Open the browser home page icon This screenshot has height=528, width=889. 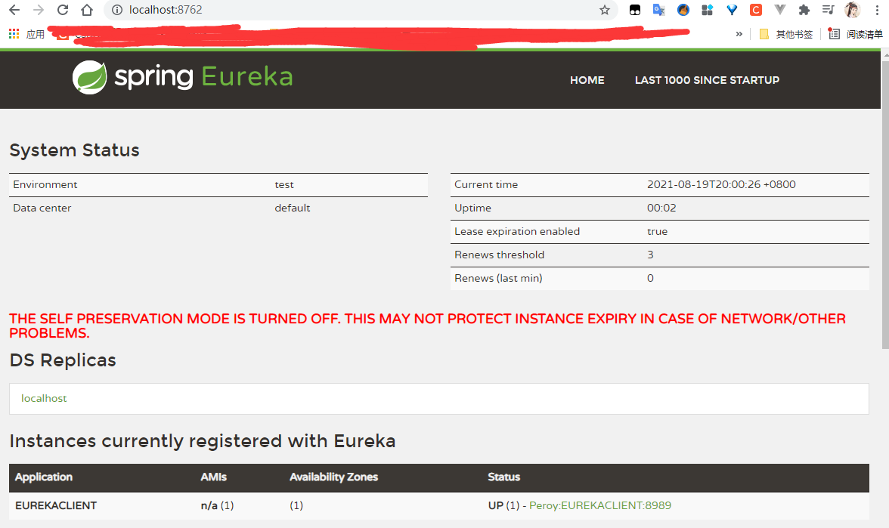[x=87, y=10]
